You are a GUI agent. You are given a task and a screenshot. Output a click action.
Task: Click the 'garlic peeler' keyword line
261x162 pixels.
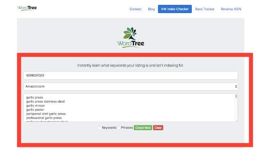click(35, 110)
